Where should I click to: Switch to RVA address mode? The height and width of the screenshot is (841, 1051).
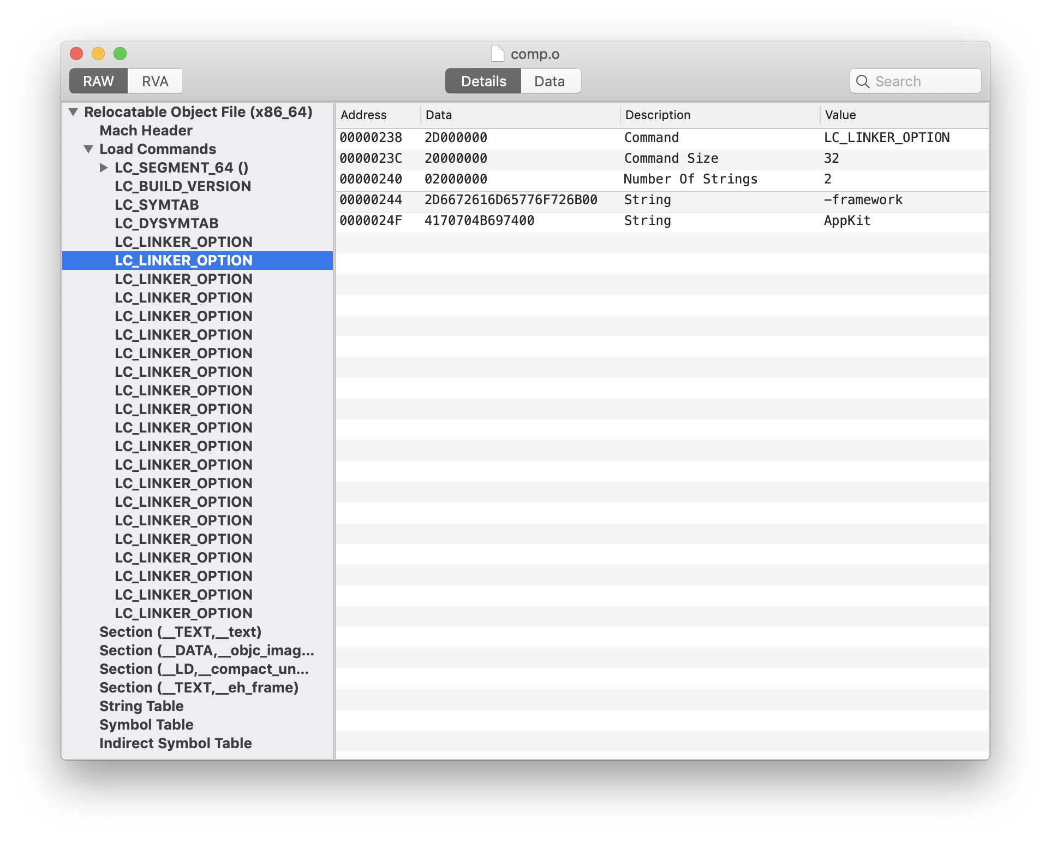[x=155, y=81]
